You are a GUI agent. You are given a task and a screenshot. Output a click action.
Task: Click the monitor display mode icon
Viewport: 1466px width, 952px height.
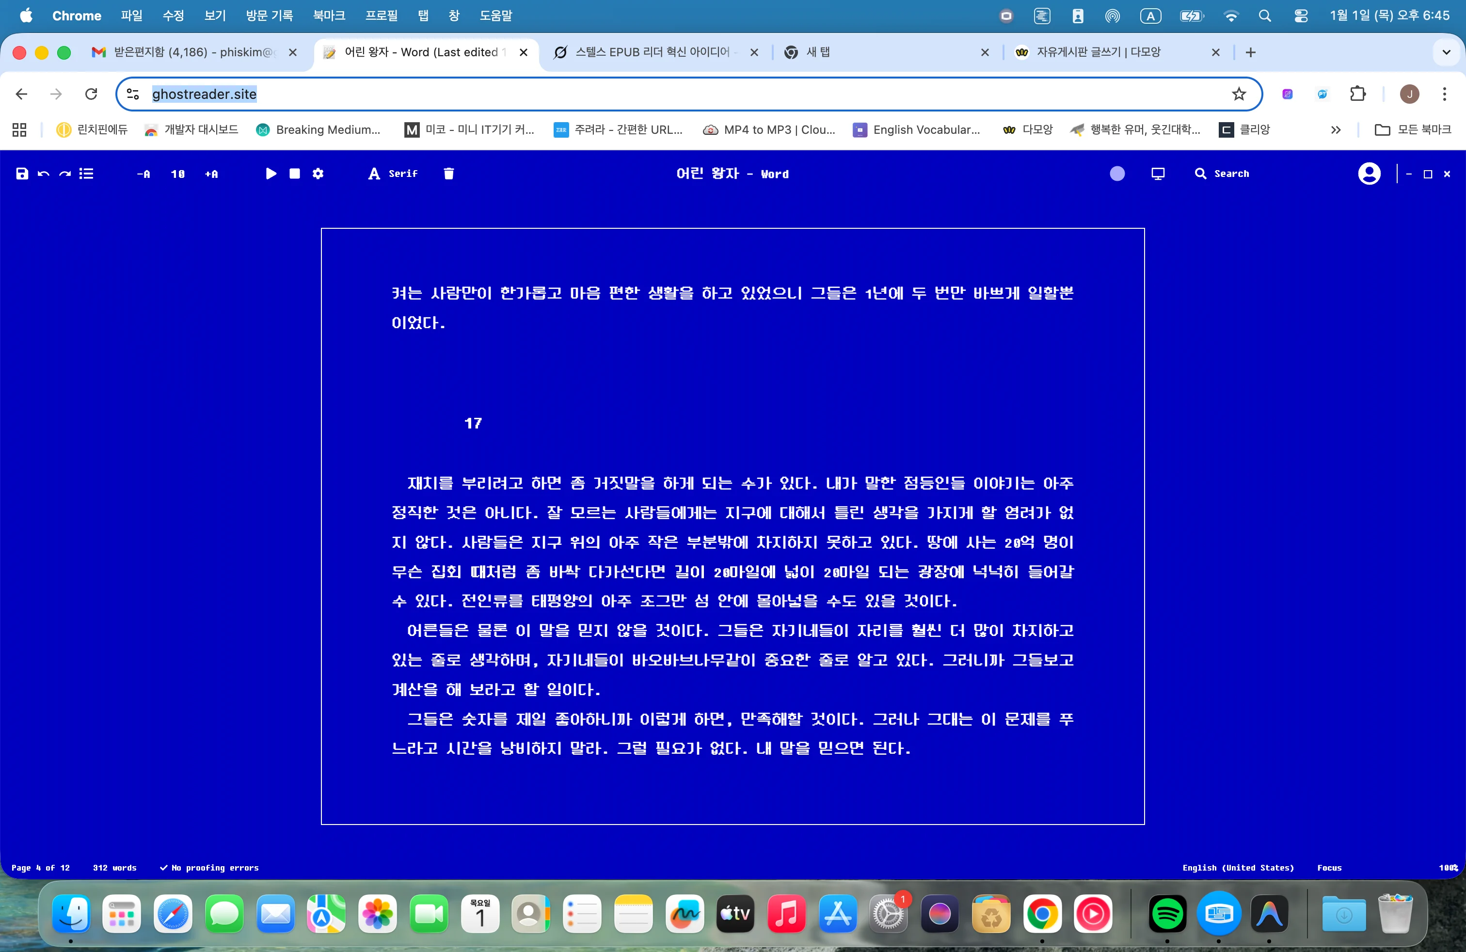(1157, 174)
